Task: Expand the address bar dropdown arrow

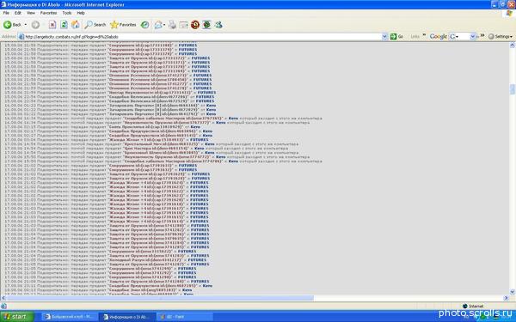Action: click(384, 36)
